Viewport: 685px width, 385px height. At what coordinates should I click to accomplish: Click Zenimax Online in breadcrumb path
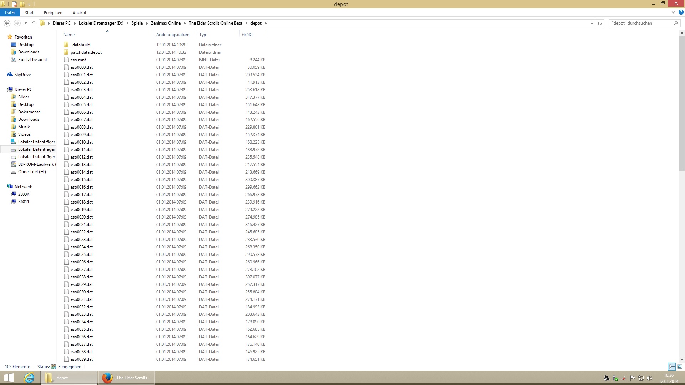pyautogui.click(x=166, y=23)
